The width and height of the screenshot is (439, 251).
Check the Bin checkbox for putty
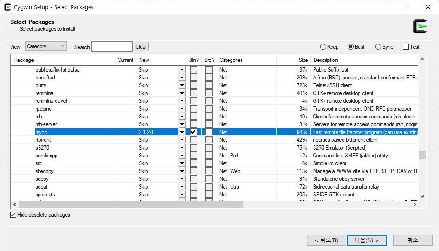tap(193, 85)
